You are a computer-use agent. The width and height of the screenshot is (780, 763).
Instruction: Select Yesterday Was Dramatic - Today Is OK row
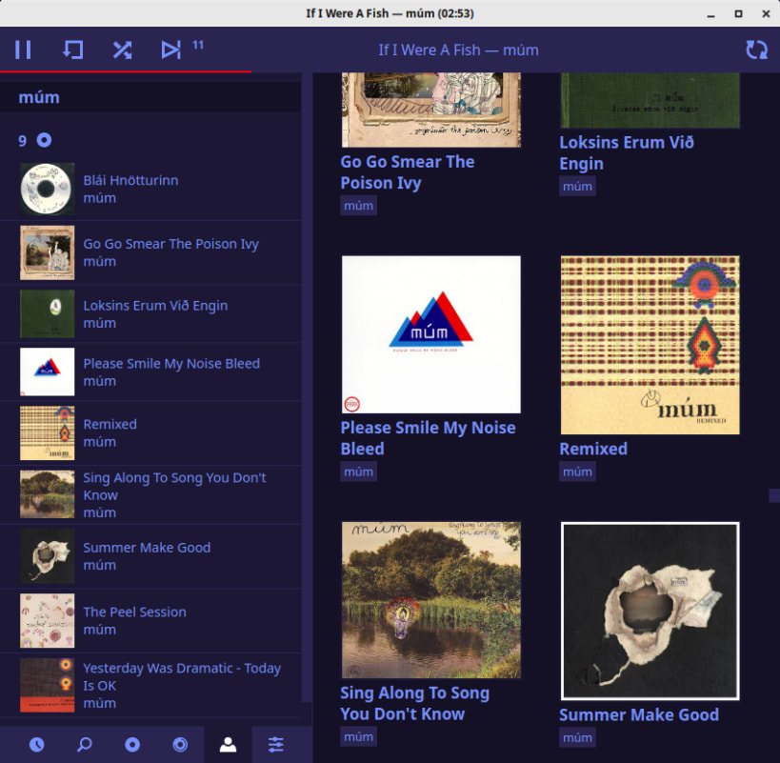coord(150,685)
